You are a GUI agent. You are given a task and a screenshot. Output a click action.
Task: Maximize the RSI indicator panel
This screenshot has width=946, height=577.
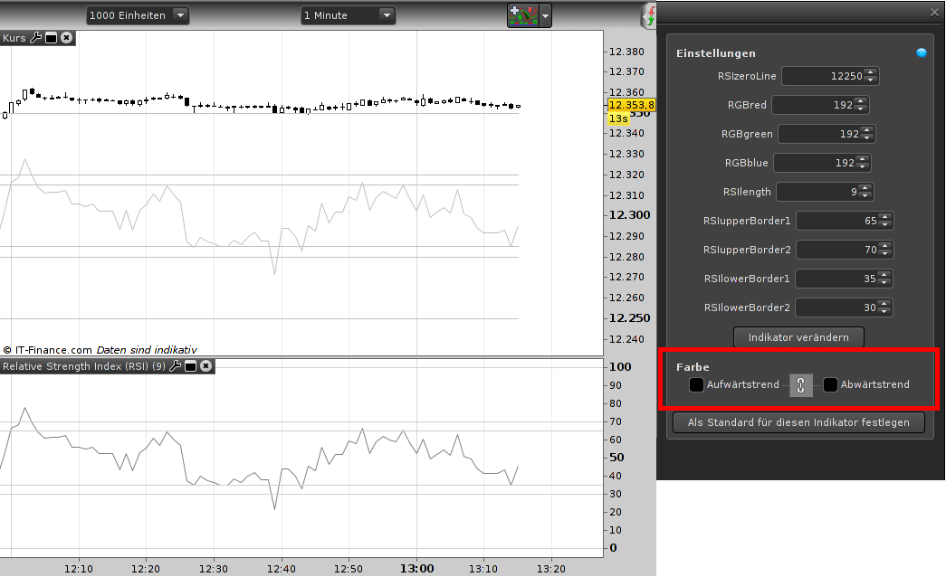tap(191, 366)
